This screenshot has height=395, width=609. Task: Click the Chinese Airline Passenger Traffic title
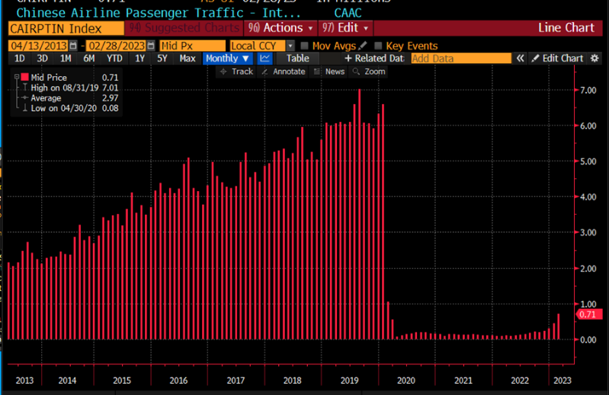tap(159, 13)
